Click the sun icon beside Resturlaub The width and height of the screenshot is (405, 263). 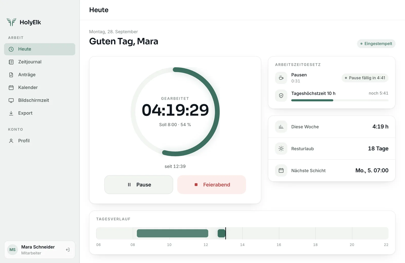click(281, 149)
